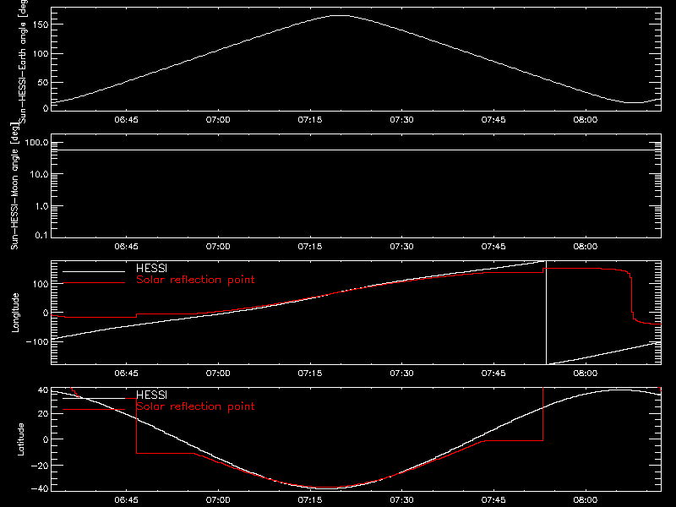The image size is (676, 507).
Task: Click 08:00 label under Earth angle plot
Action: [586, 120]
